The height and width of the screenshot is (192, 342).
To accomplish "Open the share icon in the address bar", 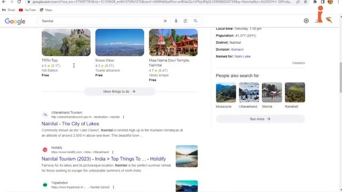I will click(298, 2).
